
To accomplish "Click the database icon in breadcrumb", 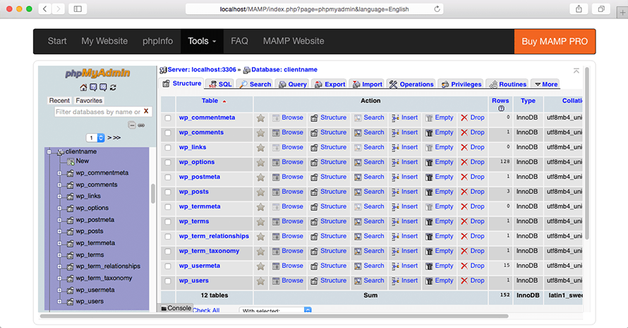I will coord(247,70).
